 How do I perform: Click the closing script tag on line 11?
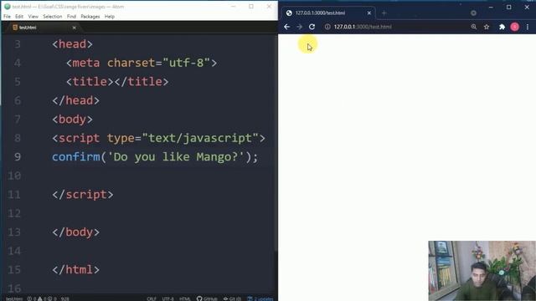(83, 195)
